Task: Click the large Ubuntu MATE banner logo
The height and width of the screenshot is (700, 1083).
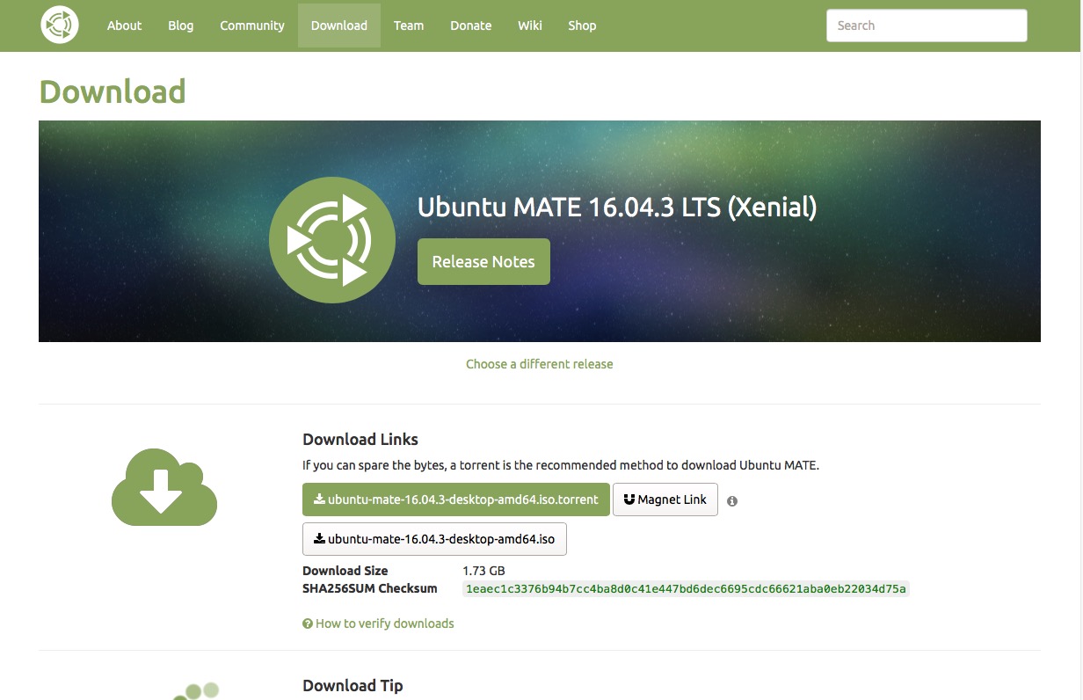Action: coord(332,240)
